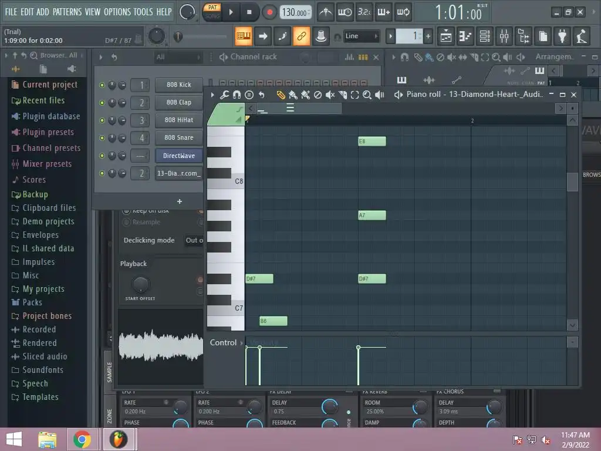Toggle the link/multilink controllers icon
The height and width of the screenshot is (451, 601).
[301, 36]
